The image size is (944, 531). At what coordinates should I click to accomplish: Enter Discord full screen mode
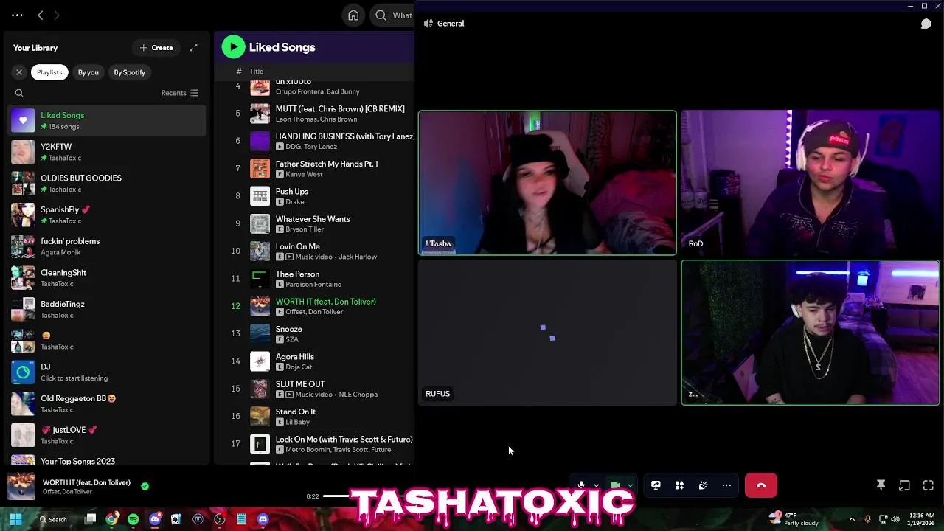[x=929, y=485]
